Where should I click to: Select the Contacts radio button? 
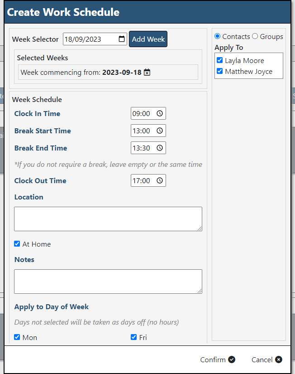coord(217,36)
